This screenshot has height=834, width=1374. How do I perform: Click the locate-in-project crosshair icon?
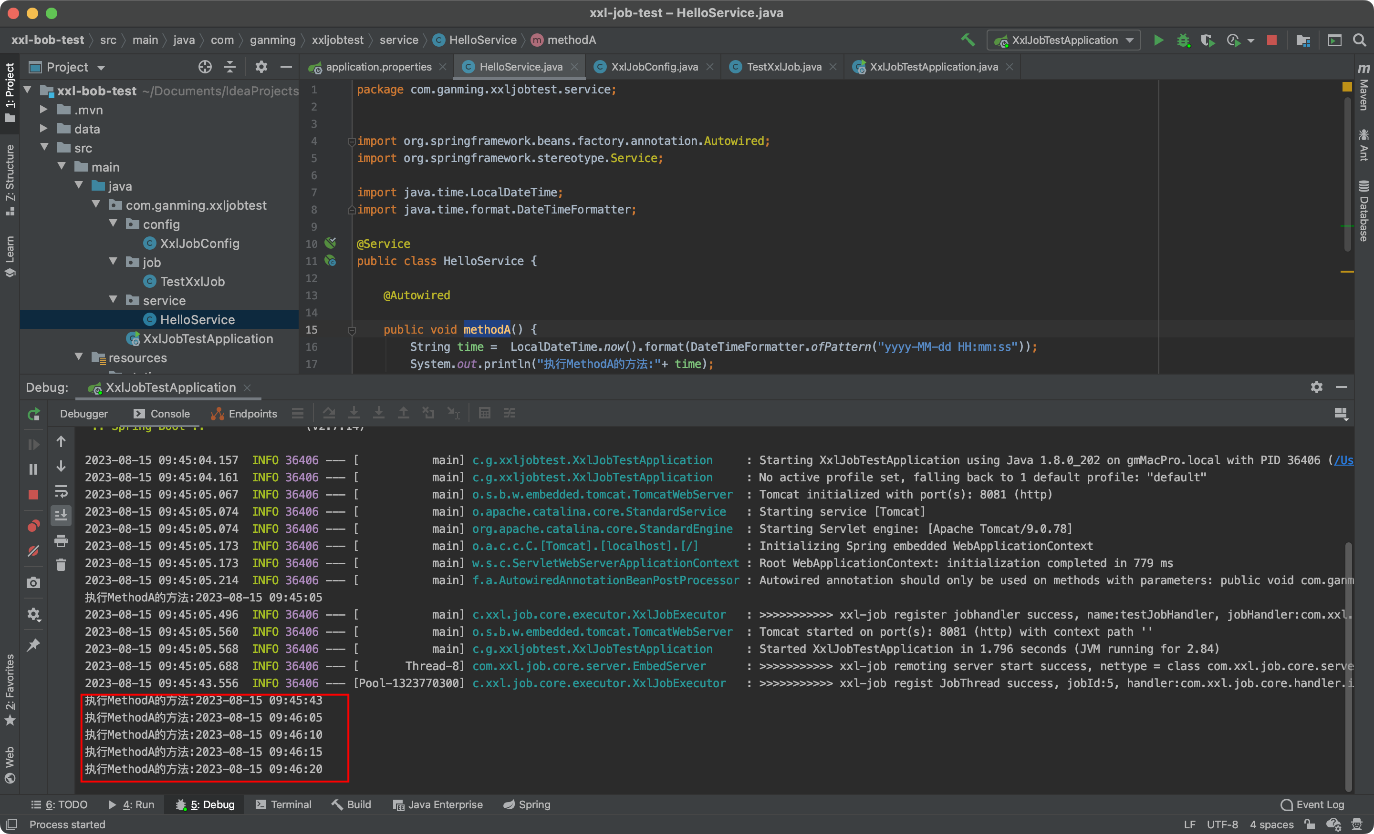pyautogui.click(x=205, y=67)
